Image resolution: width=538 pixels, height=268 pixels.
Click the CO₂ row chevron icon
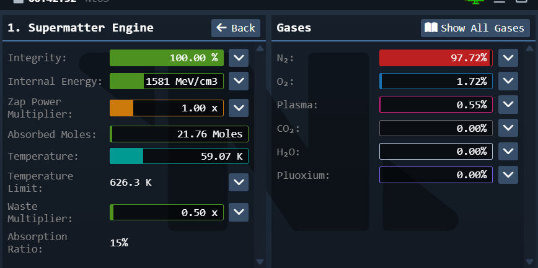tap(508, 128)
